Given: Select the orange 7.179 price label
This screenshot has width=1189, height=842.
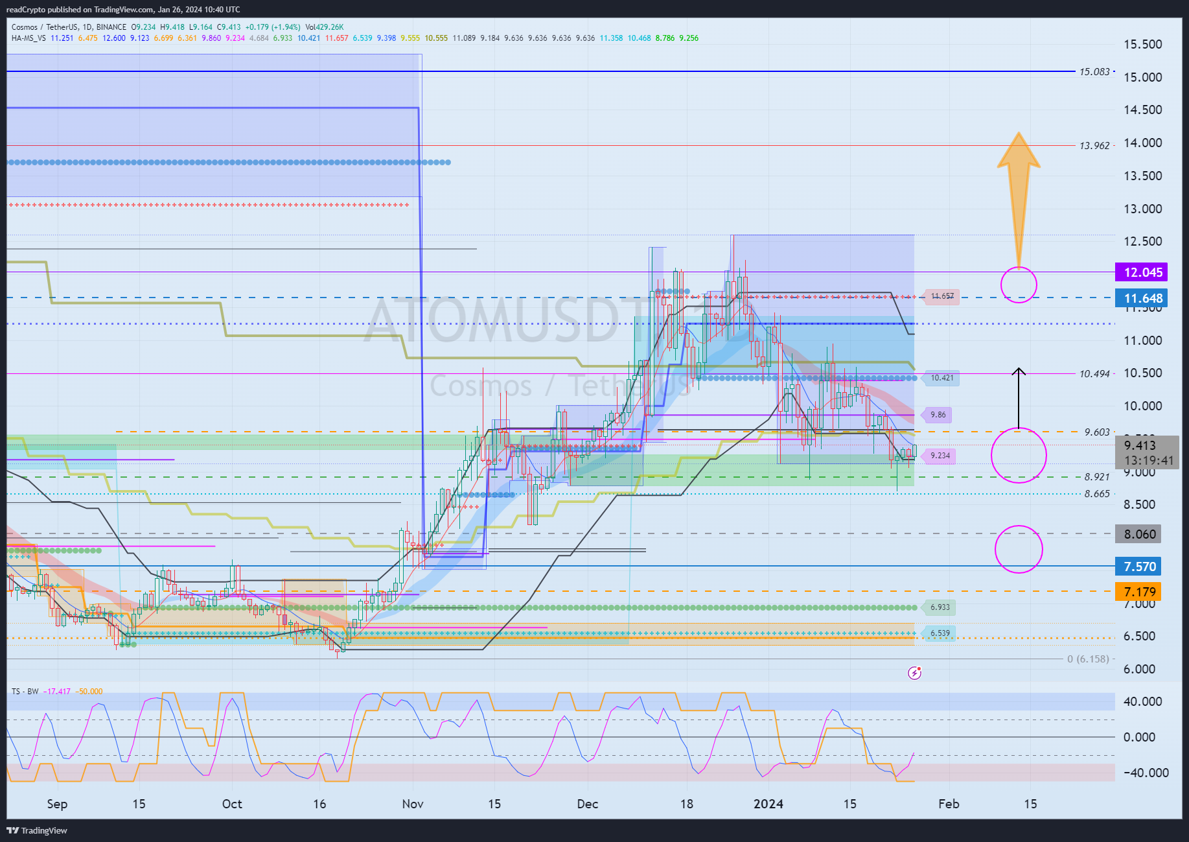Looking at the screenshot, I should tap(1138, 592).
